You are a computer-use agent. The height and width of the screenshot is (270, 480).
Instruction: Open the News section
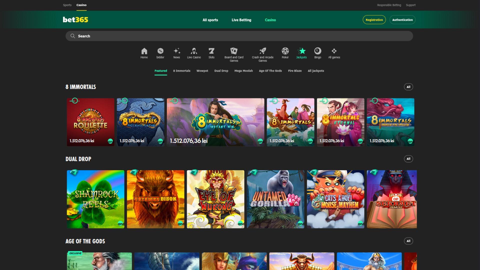tap(176, 53)
